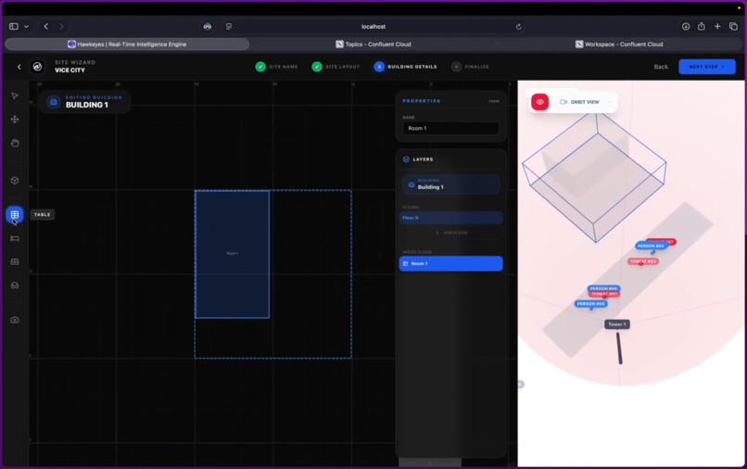The width and height of the screenshot is (747, 469).
Task: Select Building 1 in the Layers panel
Action: coord(451,185)
